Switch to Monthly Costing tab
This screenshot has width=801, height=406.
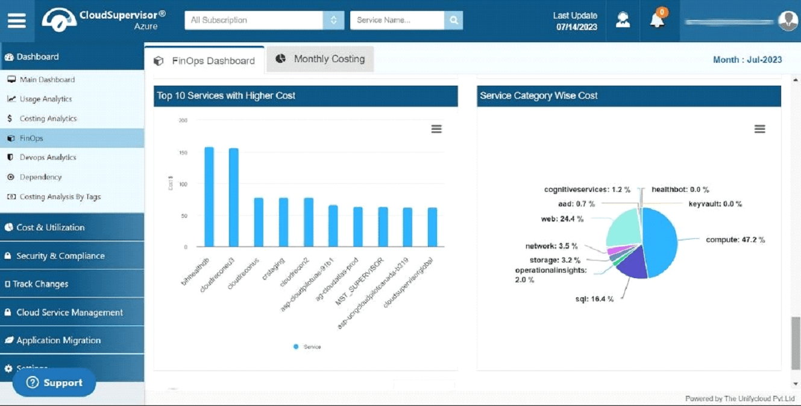(x=320, y=59)
